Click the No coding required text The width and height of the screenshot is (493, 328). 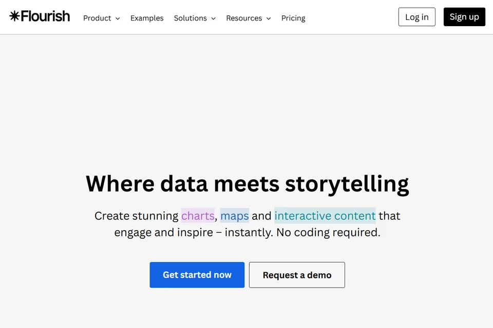tap(328, 233)
